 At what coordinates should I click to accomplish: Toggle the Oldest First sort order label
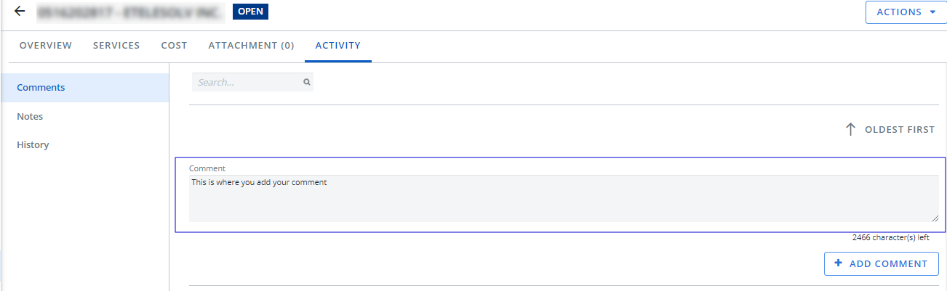tap(899, 129)
